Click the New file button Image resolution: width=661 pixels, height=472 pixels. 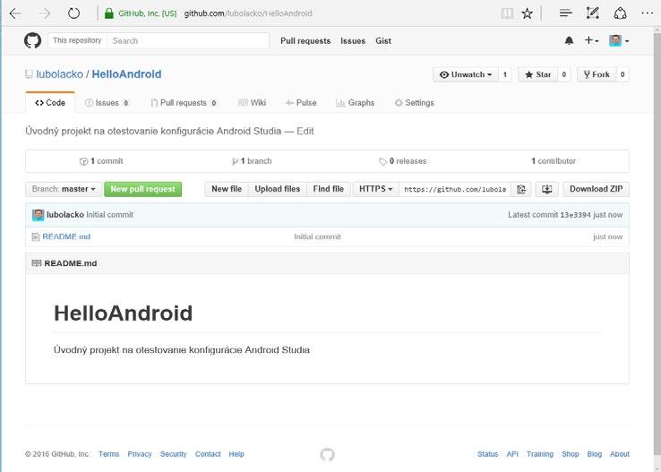point(227,189)
